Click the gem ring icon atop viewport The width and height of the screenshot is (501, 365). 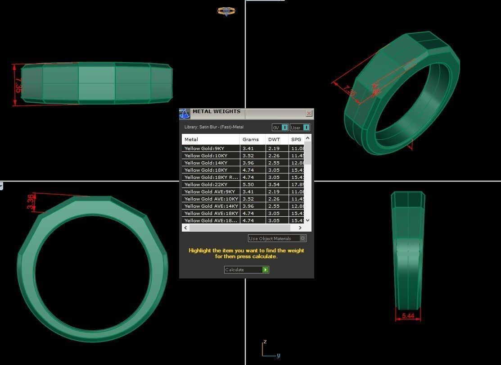coord(226,11)
